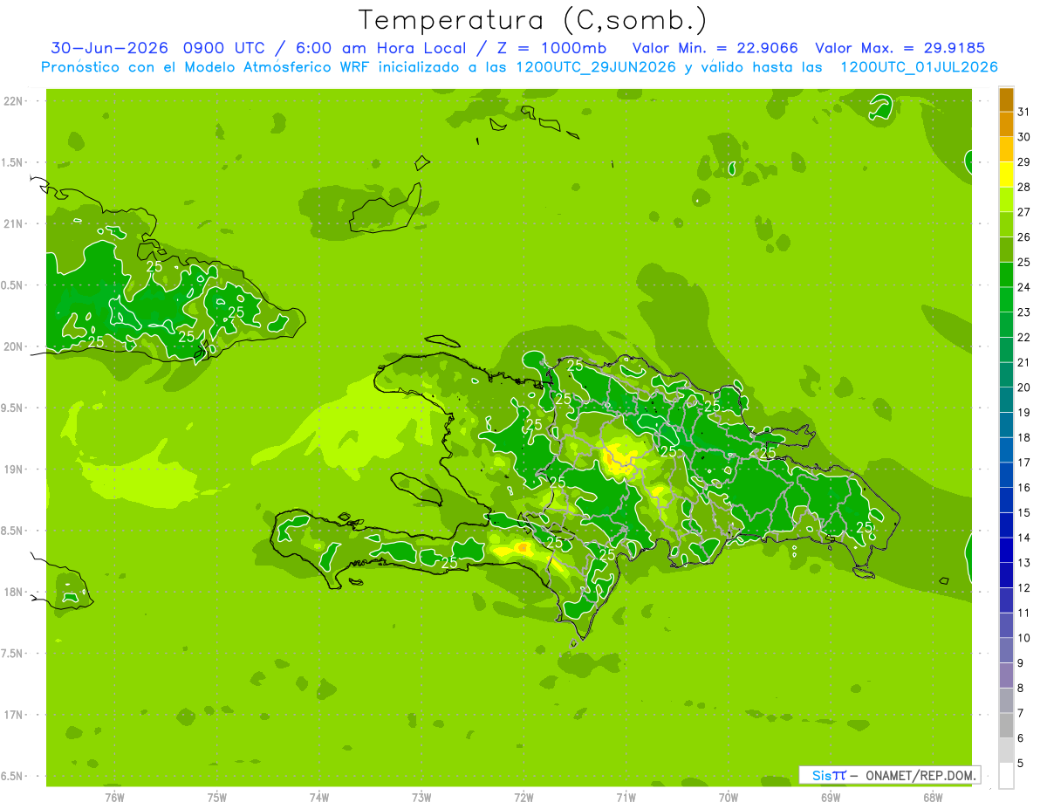
Task: Click the SisTT - ONAMET/REP.DOM. logo box
Action: point(889,775)
